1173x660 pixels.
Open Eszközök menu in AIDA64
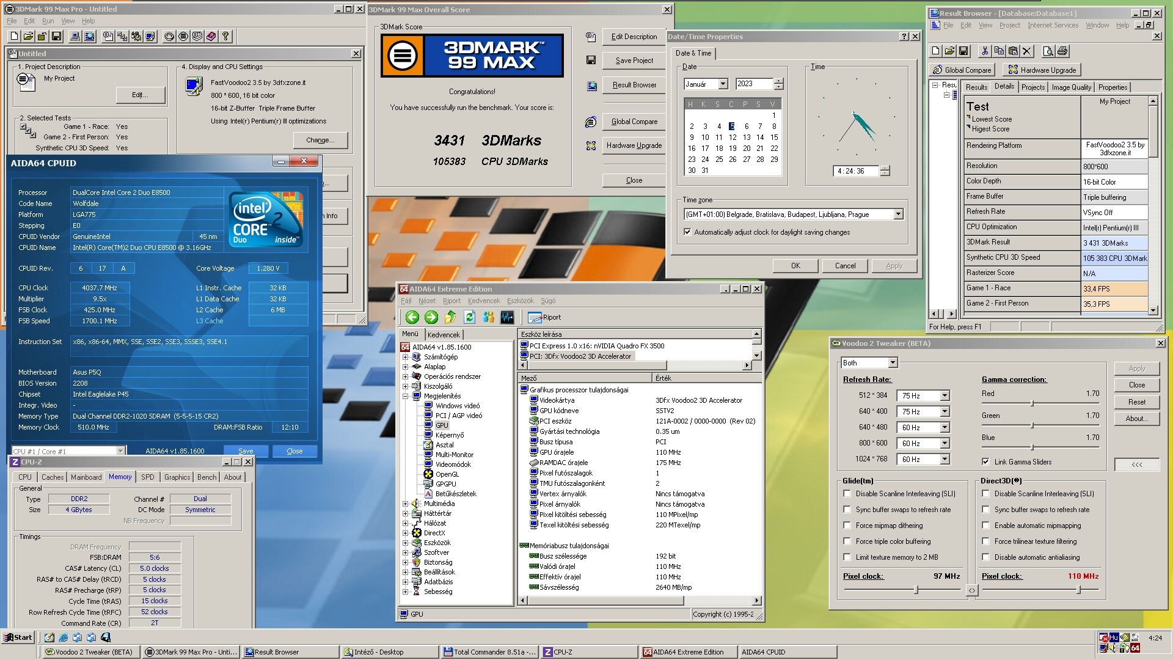520,301
